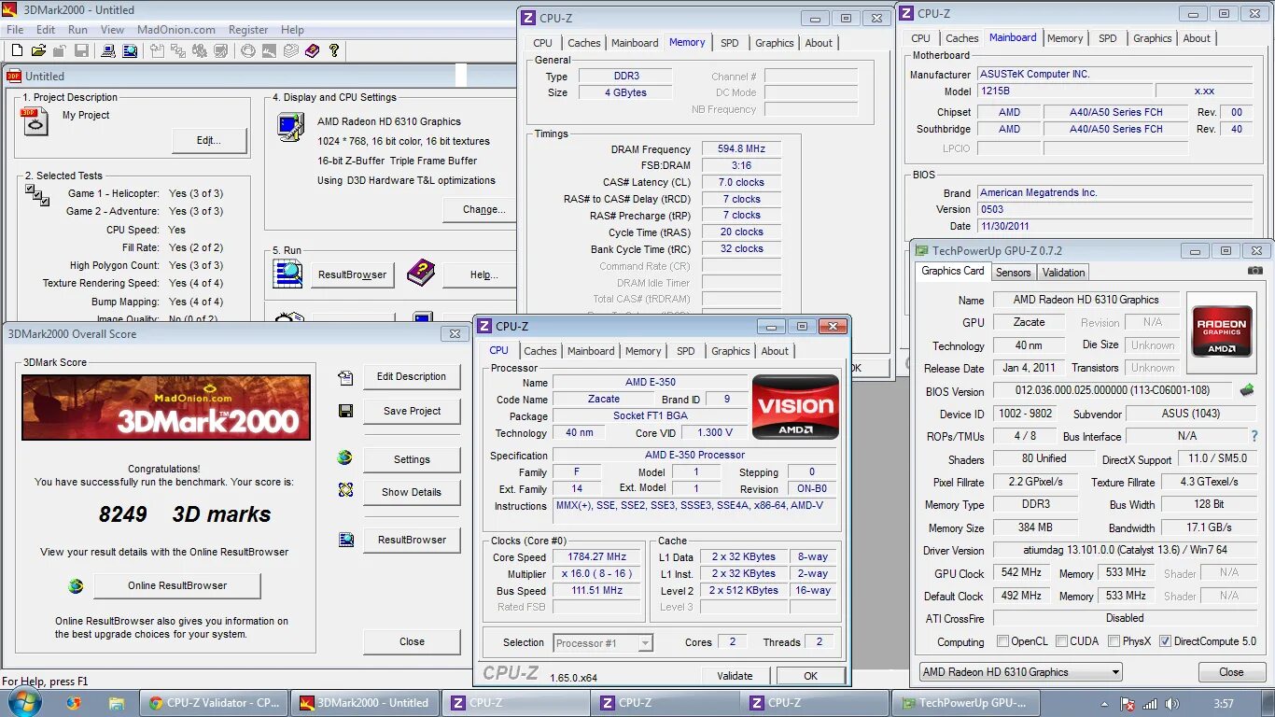This screenshot has width=1275, height=717.
Task: Click the Online ResultBrowser button
Action: tap(177, 585)
